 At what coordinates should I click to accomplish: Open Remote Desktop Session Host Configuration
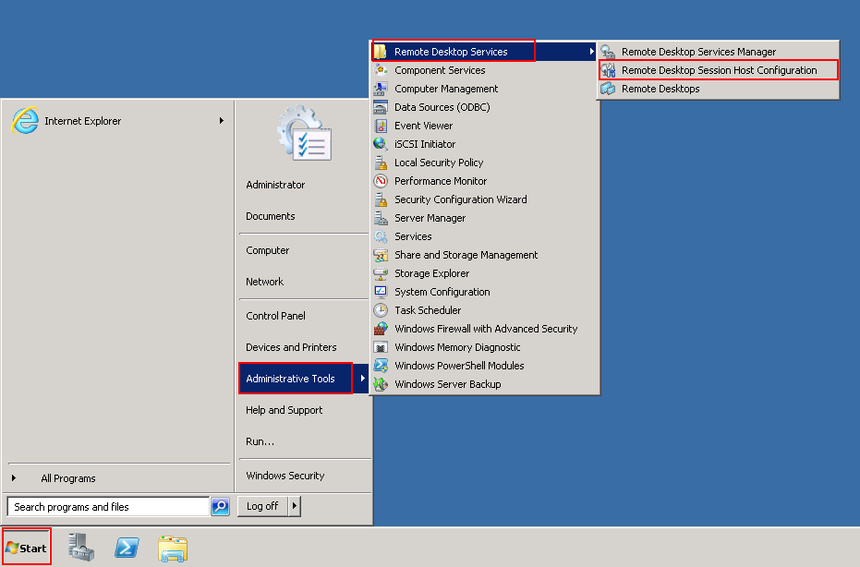(719, 70)
